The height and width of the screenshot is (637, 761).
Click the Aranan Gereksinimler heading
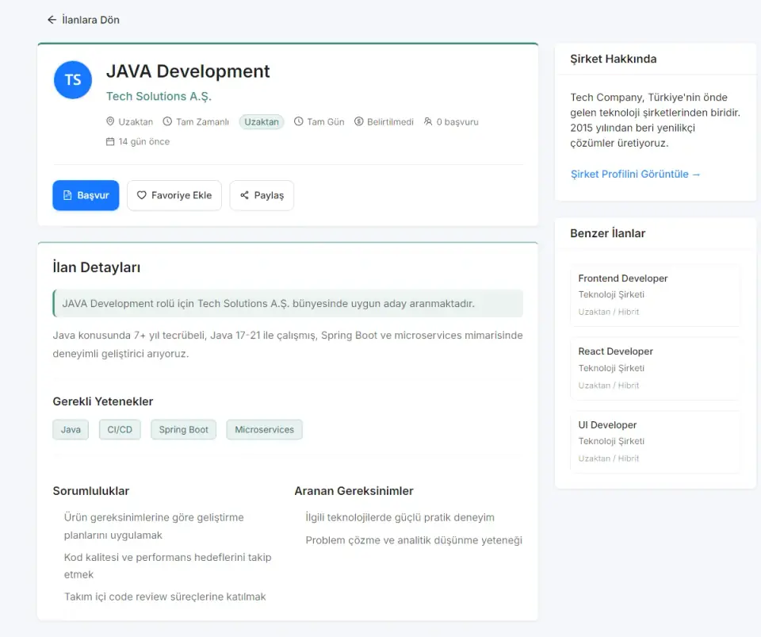[354, 491]
